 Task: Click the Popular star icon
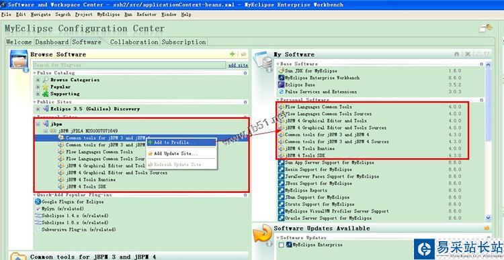(46, 87)
